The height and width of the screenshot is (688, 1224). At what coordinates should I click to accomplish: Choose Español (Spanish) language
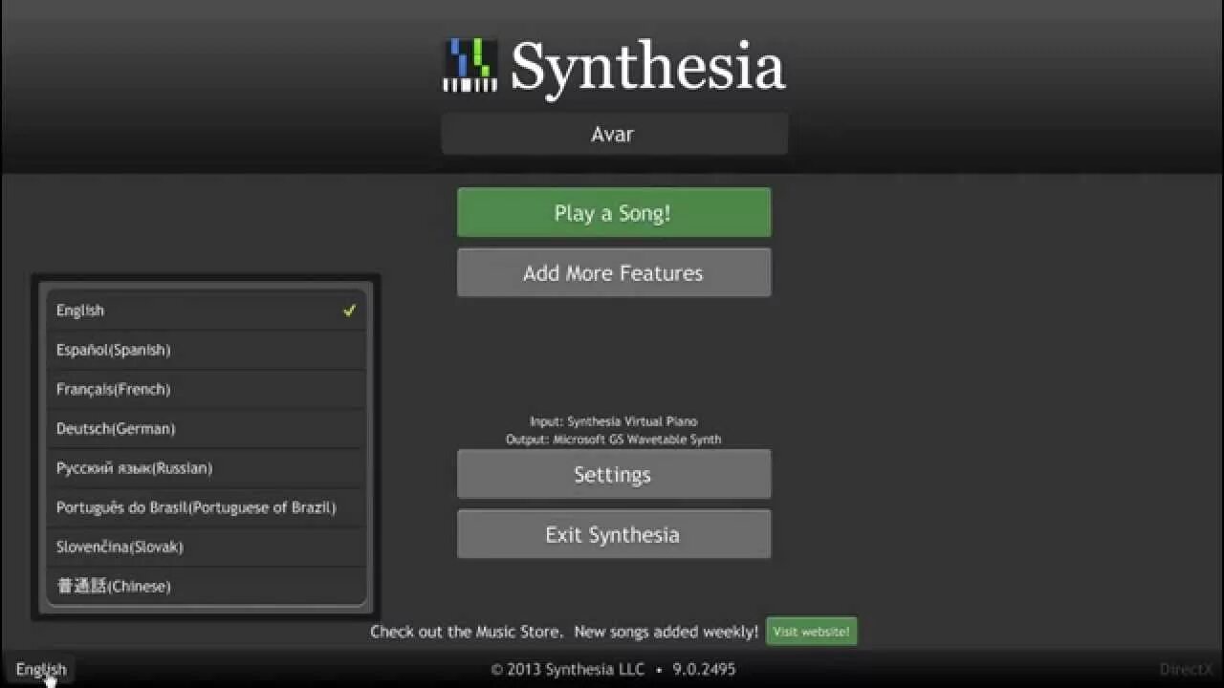[x=207, y=350]
